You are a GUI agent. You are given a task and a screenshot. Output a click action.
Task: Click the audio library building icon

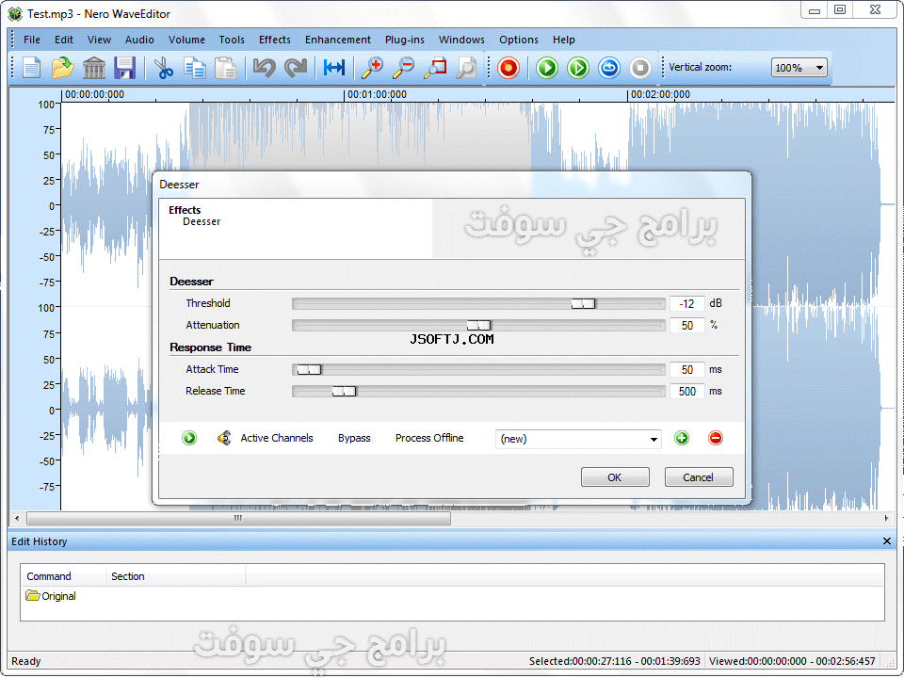coord(93,68)
